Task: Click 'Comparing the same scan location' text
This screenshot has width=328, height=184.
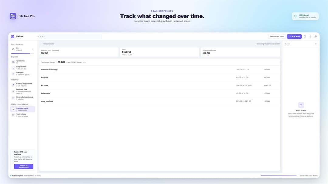Action: point(268,44)
